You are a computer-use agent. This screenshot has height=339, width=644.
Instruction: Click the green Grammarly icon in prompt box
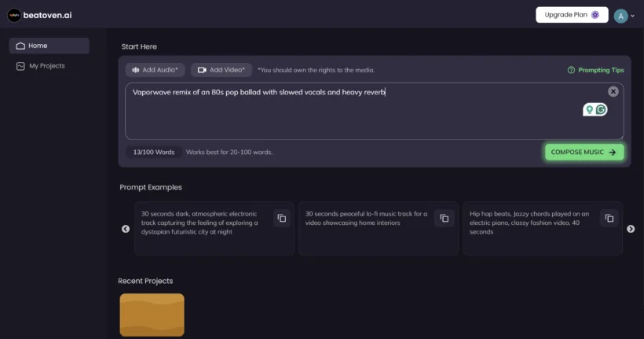coord(602,109)
